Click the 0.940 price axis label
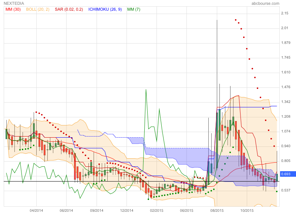The width and height of the screenshot is (296, 214). coord(286,146)
